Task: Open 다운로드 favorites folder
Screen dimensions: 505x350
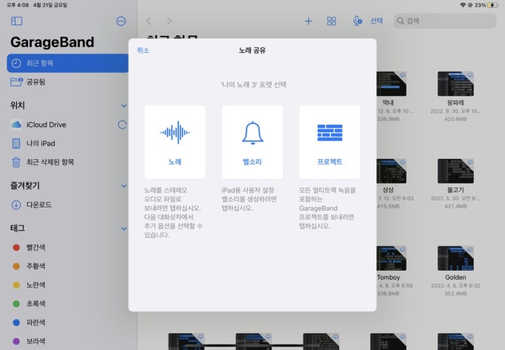Action: point(68,205)
